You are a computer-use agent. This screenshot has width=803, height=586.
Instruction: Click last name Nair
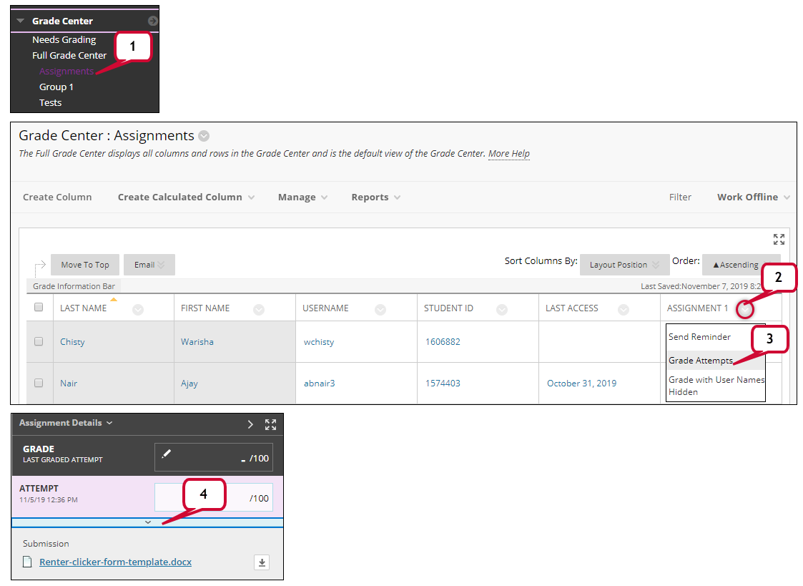click(x=69, y=384)
